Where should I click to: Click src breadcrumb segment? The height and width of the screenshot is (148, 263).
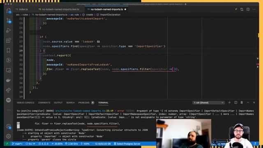tap(18, 15)
